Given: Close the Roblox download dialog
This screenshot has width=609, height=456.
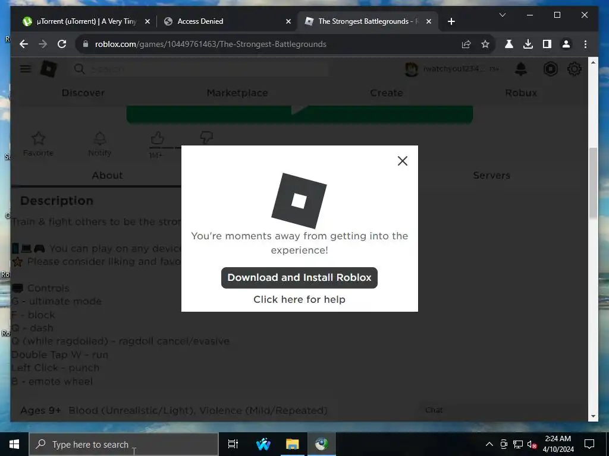Looking at the screenshot, I should [403, 161].
